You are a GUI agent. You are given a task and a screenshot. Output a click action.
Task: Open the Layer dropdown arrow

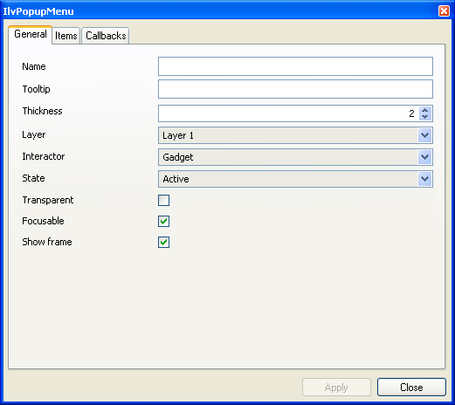tap(424, 135)
